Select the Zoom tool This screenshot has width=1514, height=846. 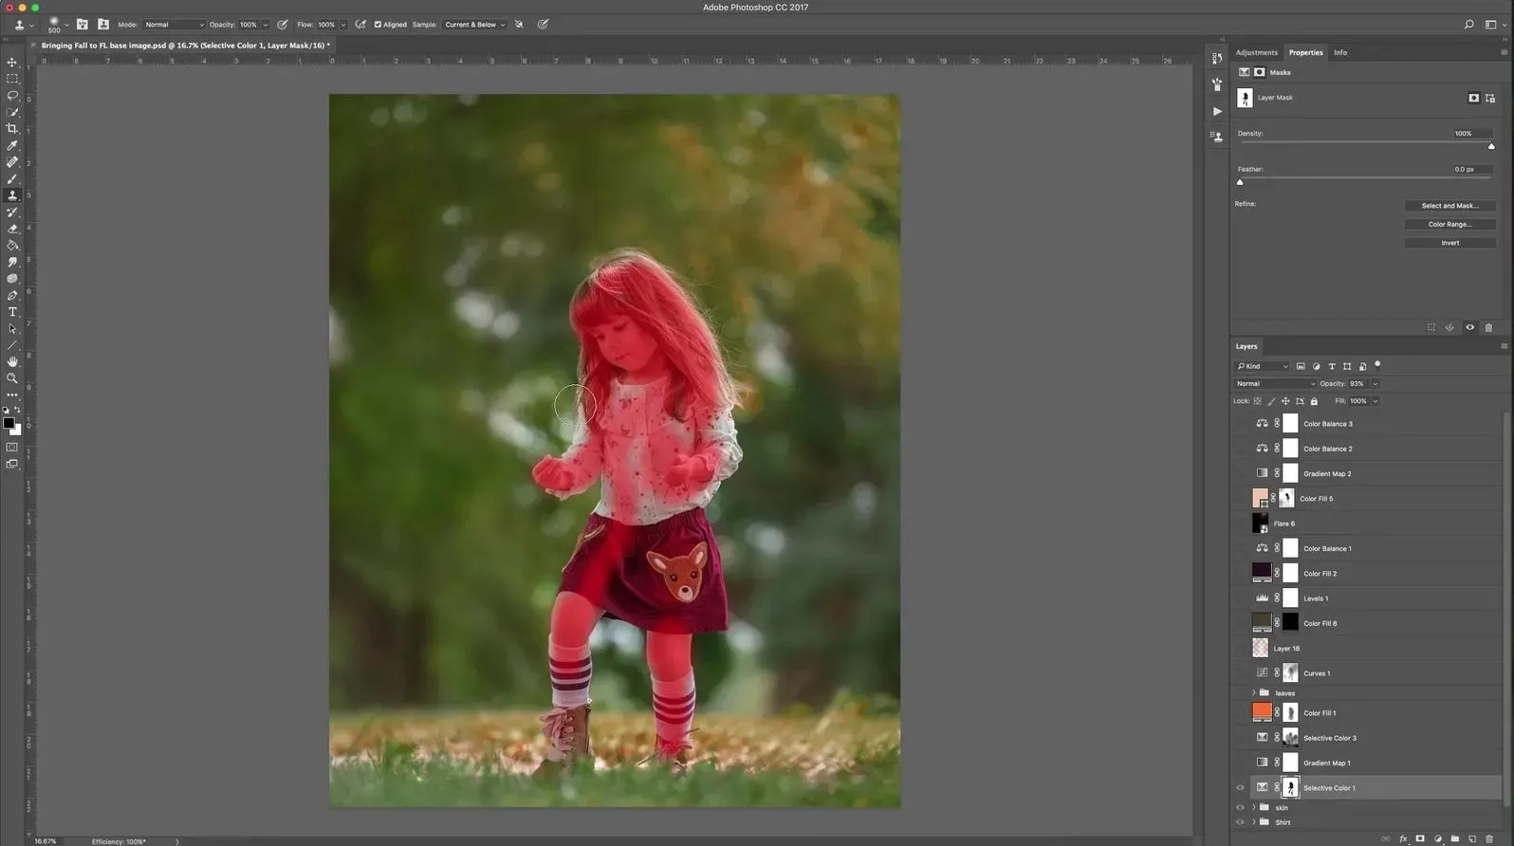pos(12,378)
